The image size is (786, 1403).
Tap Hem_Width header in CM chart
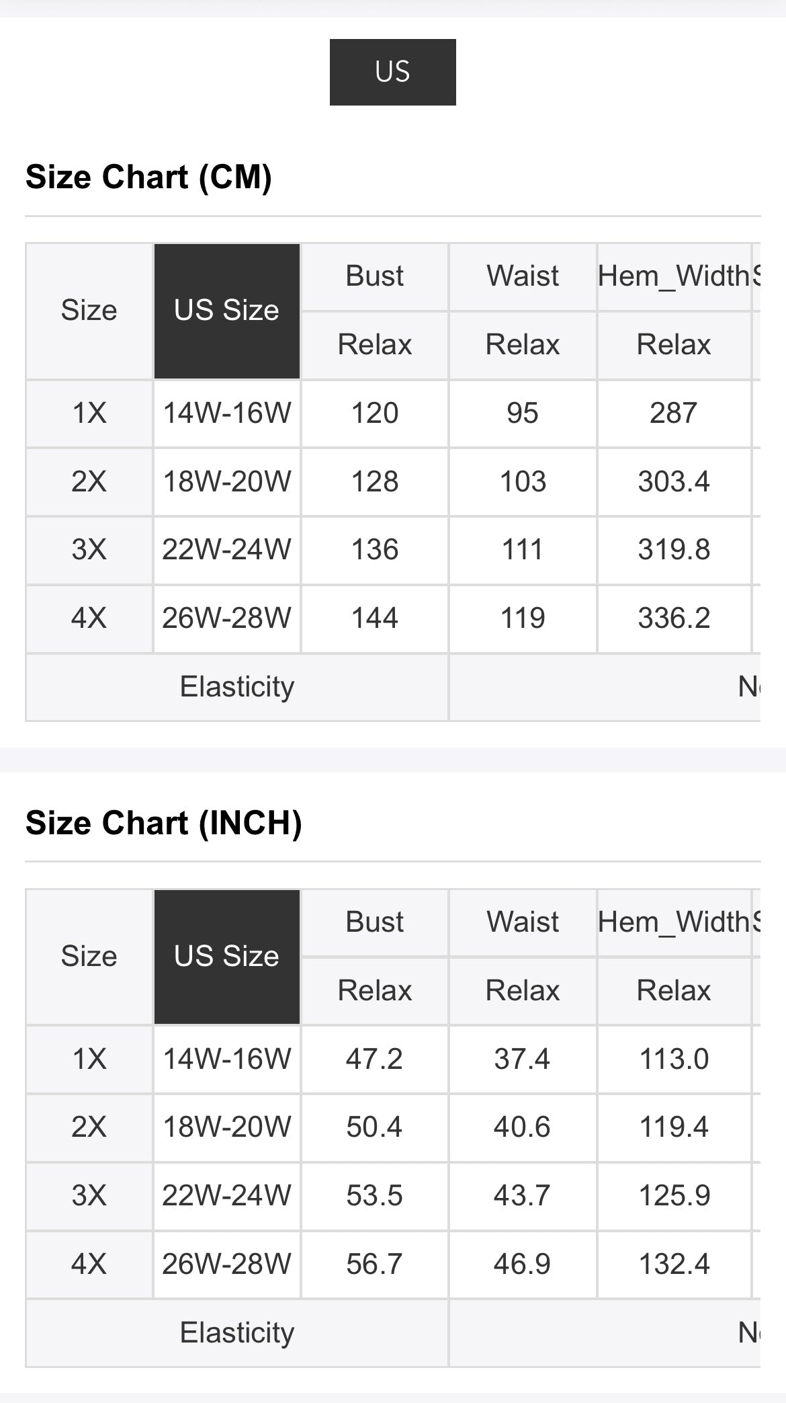coord(673,276)
